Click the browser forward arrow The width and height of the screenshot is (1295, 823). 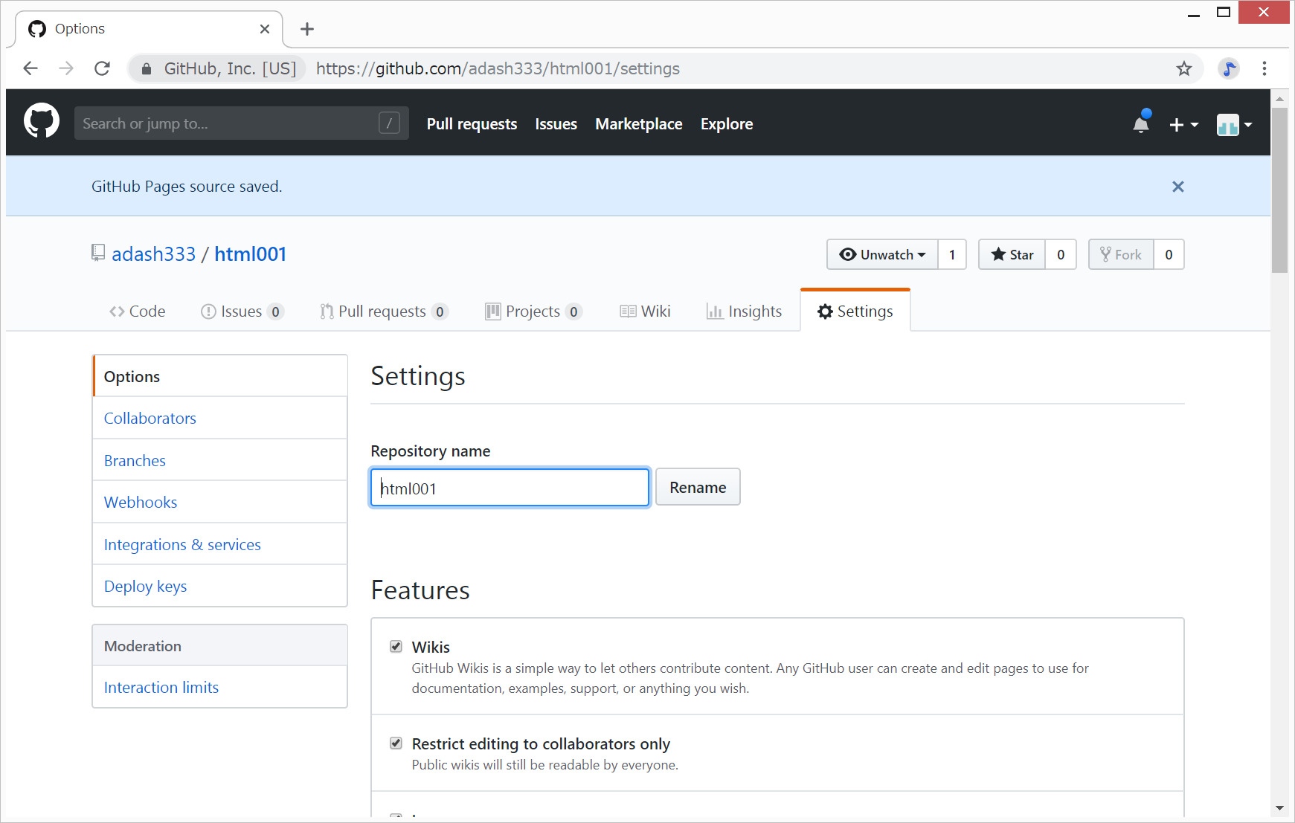coord(66,68)
